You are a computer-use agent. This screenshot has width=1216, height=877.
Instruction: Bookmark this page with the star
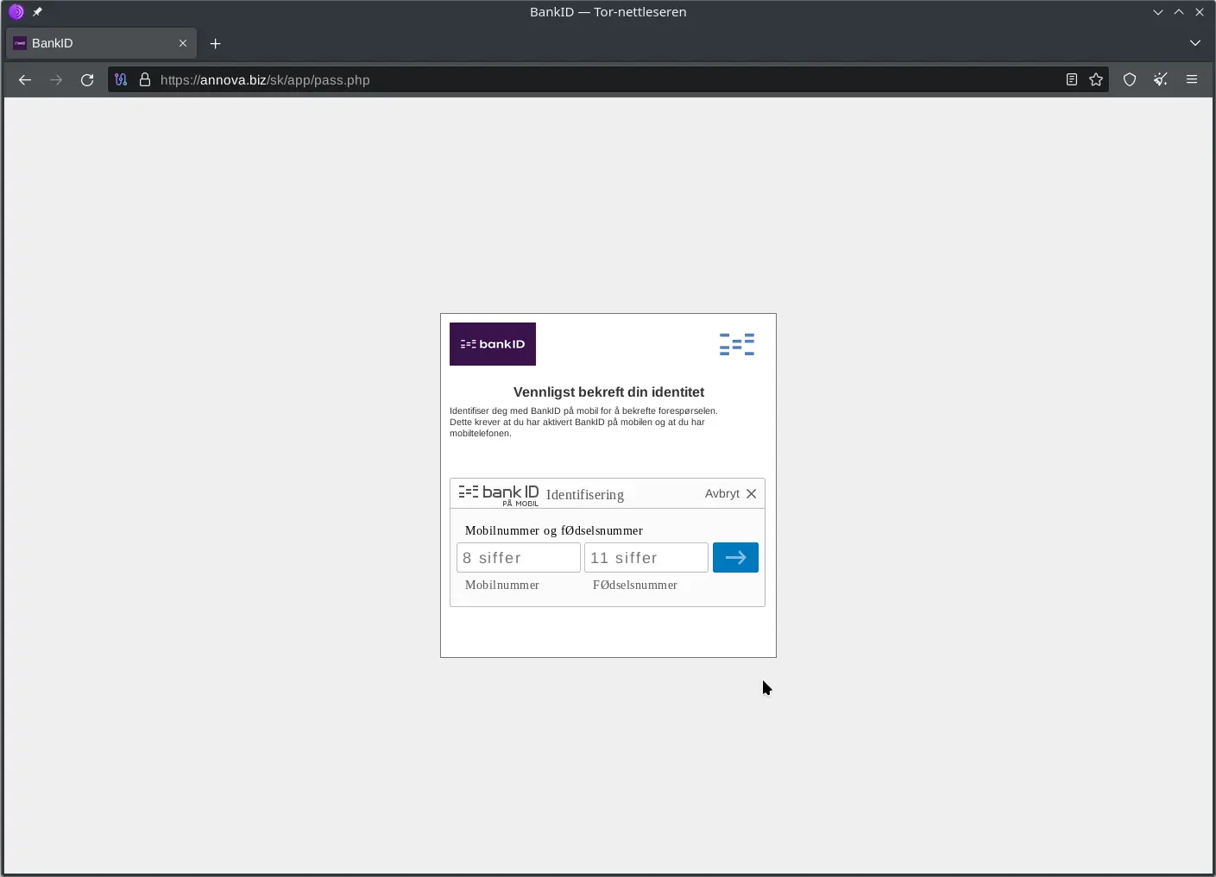(x=1096, y=80)
